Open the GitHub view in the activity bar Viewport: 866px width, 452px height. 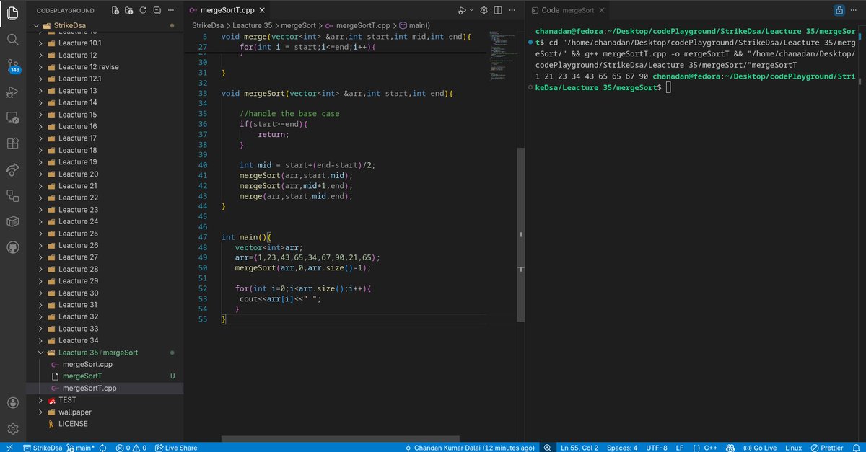[x=12, y=247]
